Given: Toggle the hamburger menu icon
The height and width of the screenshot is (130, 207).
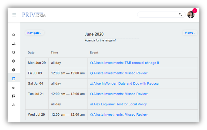Looking at the screenshot, I should click(x=14, y=15).
